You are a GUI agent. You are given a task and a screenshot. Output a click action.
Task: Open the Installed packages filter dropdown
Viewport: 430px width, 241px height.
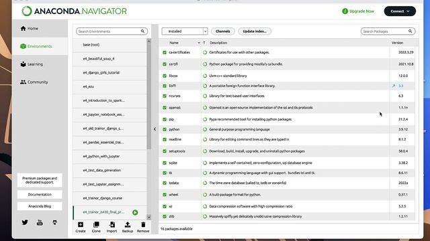pyautogui.click(x=184, y=31)
